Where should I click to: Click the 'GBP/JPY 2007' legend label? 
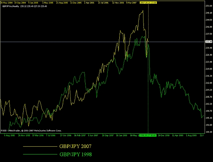click(75, 146)
